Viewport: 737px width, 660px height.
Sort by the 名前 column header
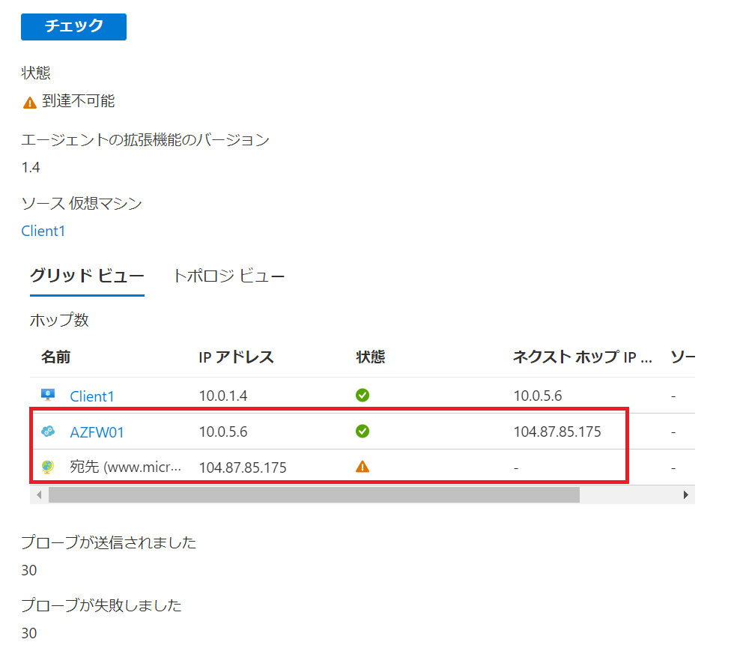[x=55, y=357]
